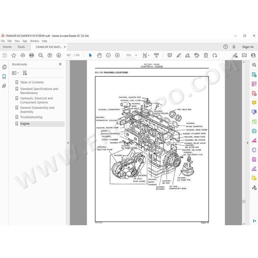Select the arrow Selection tool

pos(90,55)
